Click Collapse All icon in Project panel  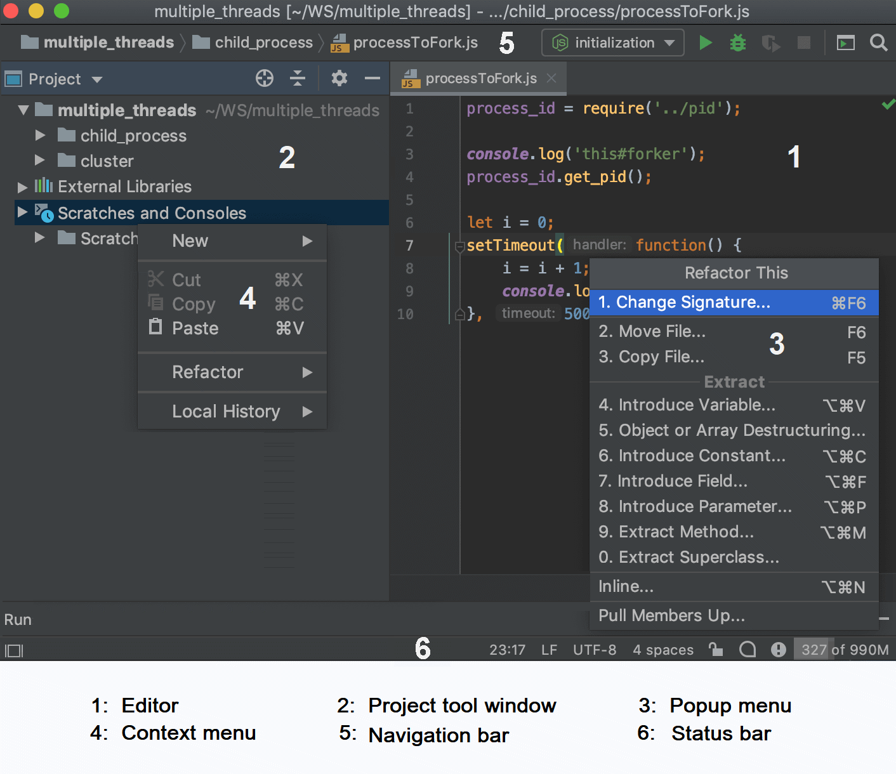[x=297, y=78]
